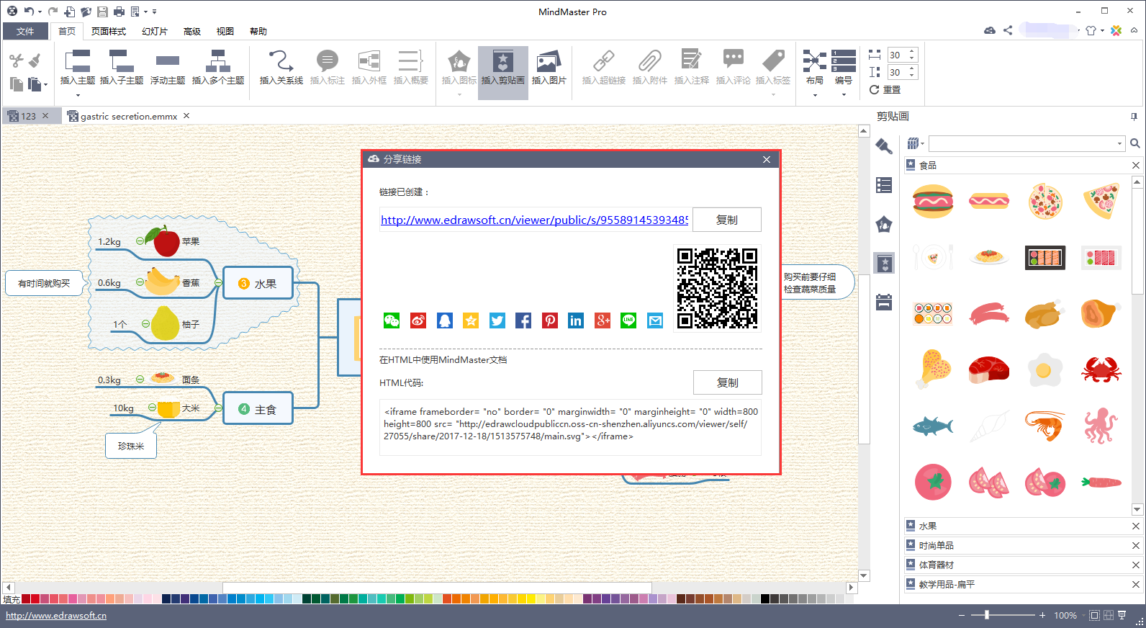The height and width of the screenshot is (628, 1146).
Task: Share the link via Pinterest icon
Action: [550, 320]
